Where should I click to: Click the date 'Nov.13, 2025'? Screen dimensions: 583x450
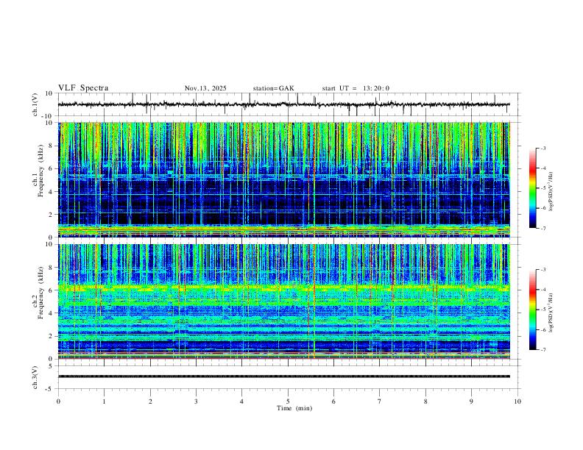point(205,88)
